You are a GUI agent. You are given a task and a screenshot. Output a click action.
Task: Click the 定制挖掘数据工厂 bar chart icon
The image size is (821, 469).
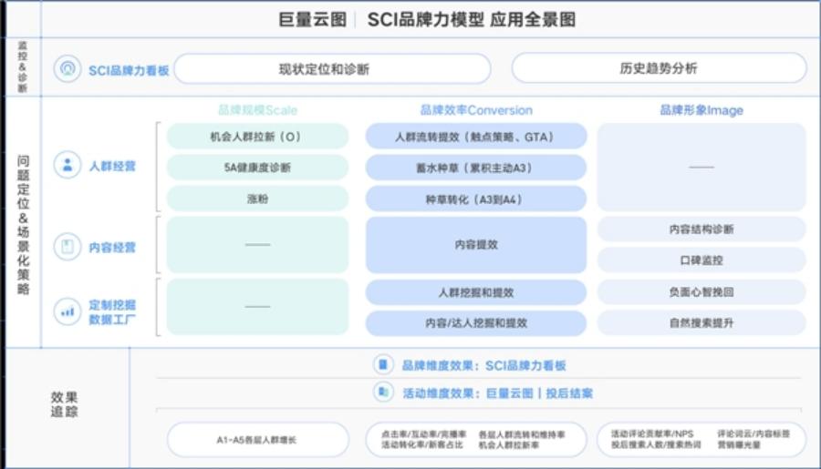68,311
